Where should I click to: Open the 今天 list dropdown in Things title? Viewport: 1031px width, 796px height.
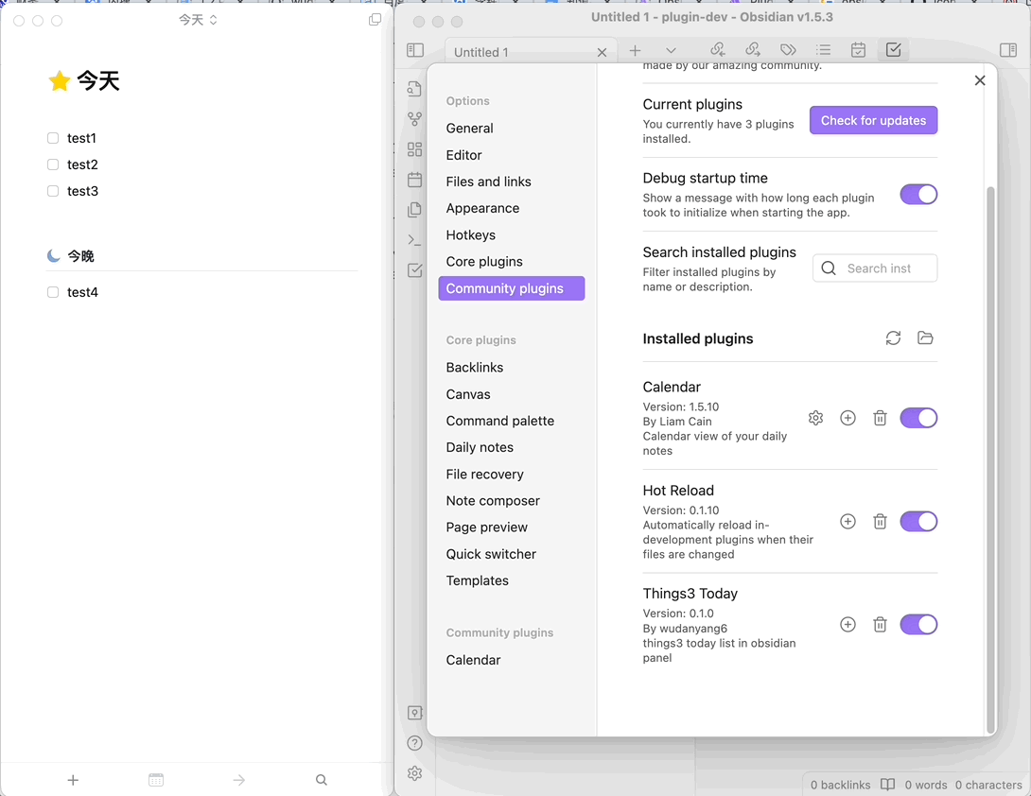coord(198,21)
